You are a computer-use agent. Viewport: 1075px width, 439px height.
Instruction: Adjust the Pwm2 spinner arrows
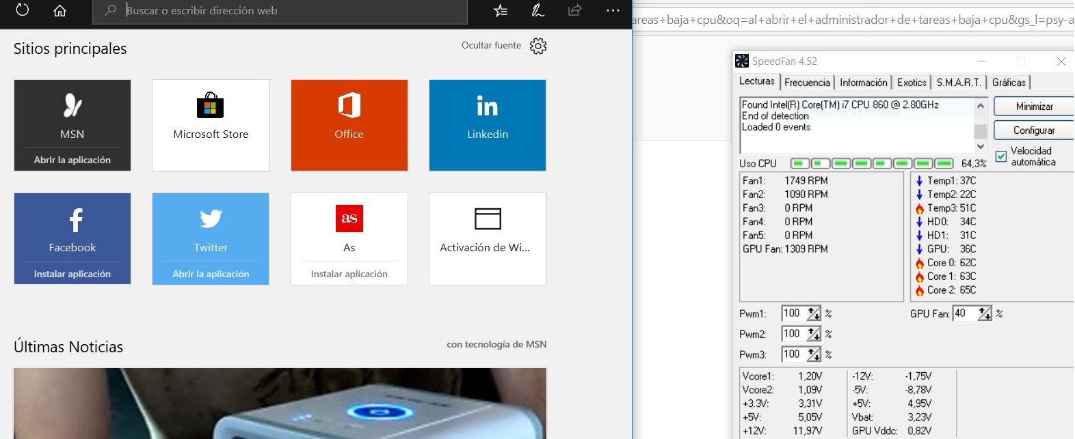(814, 334)
